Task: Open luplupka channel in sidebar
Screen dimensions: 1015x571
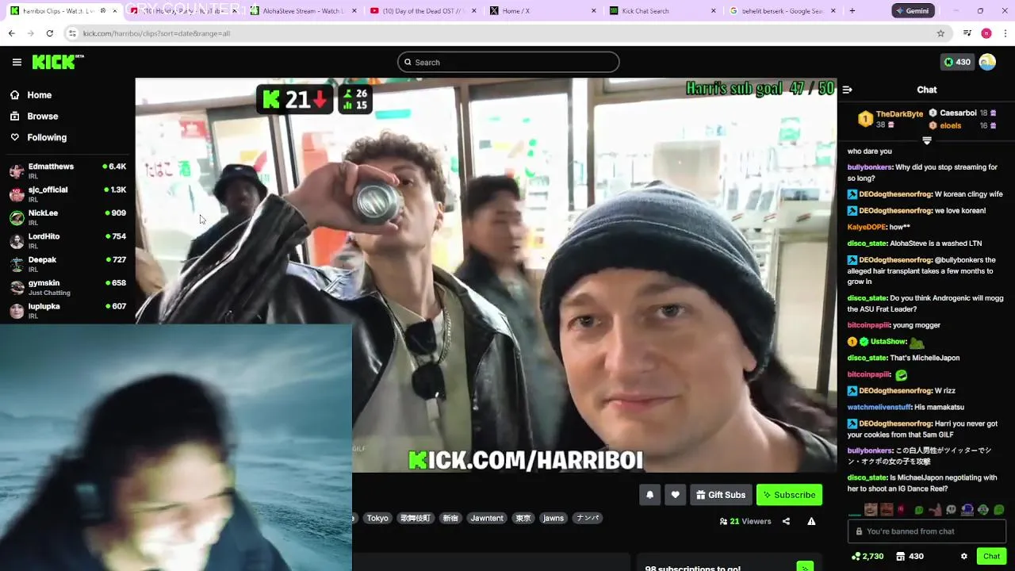Action: [x=67, y=310]
